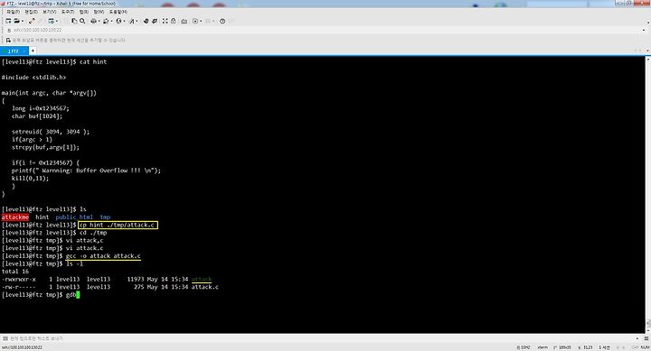Click the 'total 16' output line
Image resolution: width=651 pixels, height=351 pixels.
pyautogui.click(x=15, y=272)
